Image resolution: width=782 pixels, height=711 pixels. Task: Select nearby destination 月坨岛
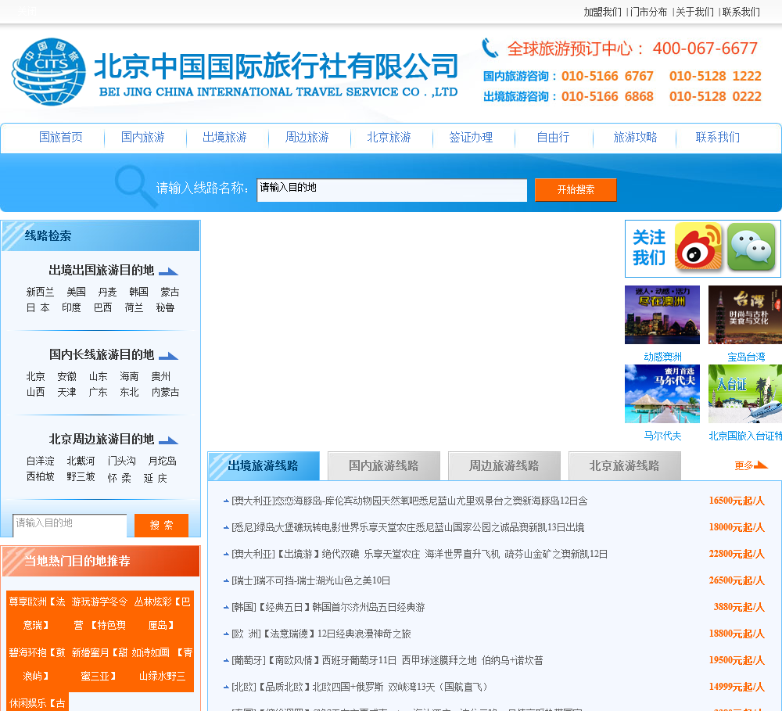pyautogui.click(x=162, y=461)
